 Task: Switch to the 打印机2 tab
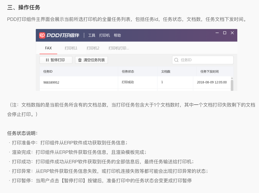tap(93, 48)
